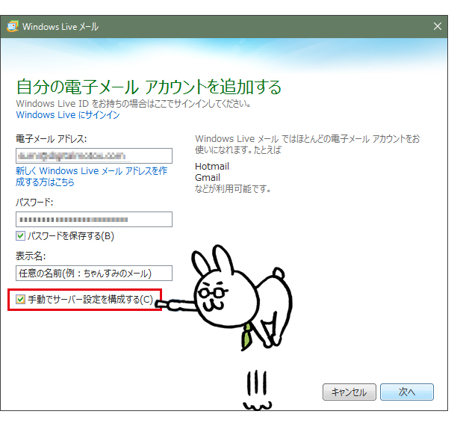The width and height of the screenshot is (463, 426).
Task: Open the 新しく Windows Live メール アドレスを作成 link
Action: point(92,176)
